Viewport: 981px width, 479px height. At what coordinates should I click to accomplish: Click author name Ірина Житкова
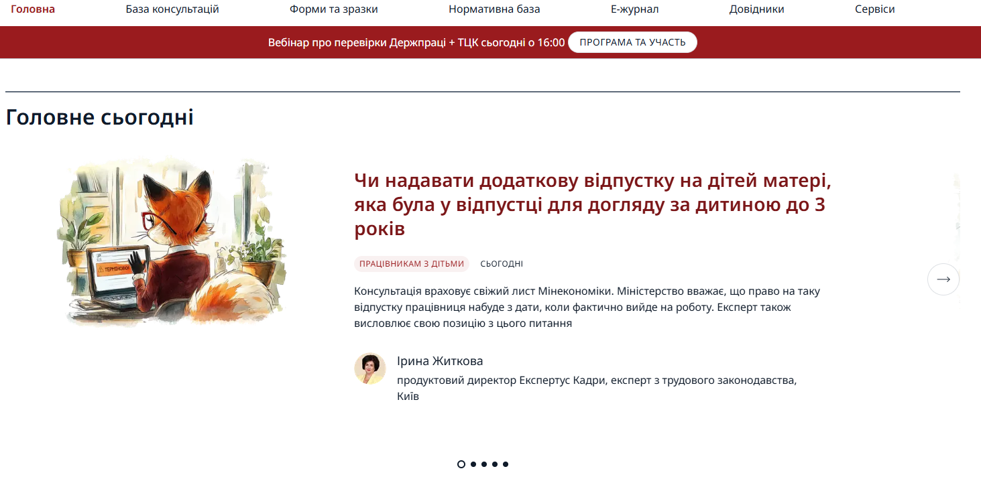[440, 361]
